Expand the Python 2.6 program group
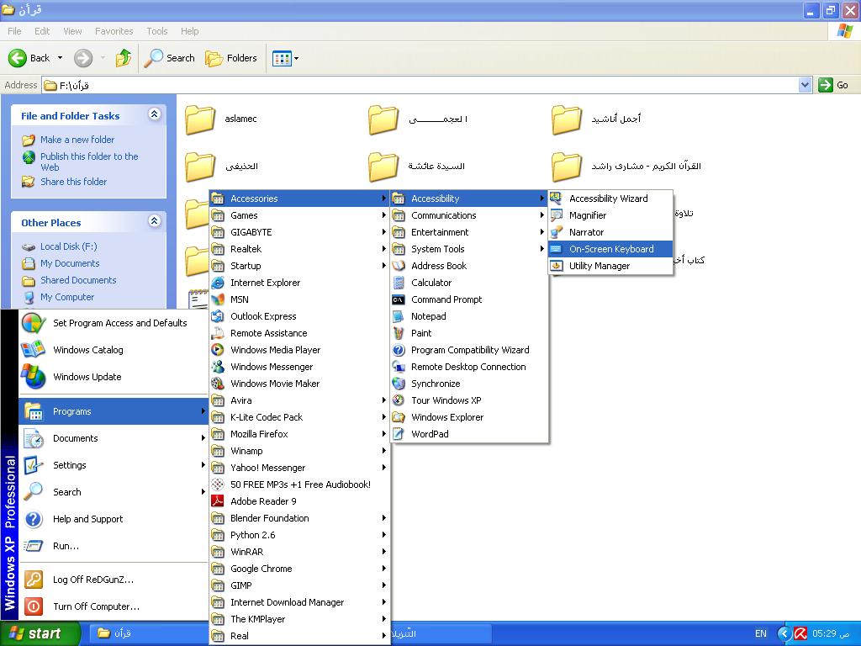The height and width of the screenshot is (646, 861). pos(300,535)
